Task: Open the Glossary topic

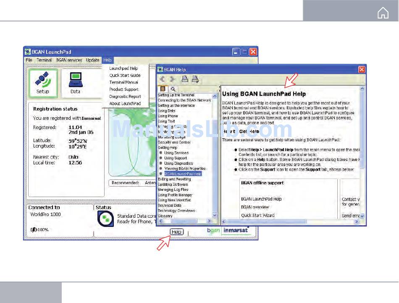Action: tap(165, 216)
